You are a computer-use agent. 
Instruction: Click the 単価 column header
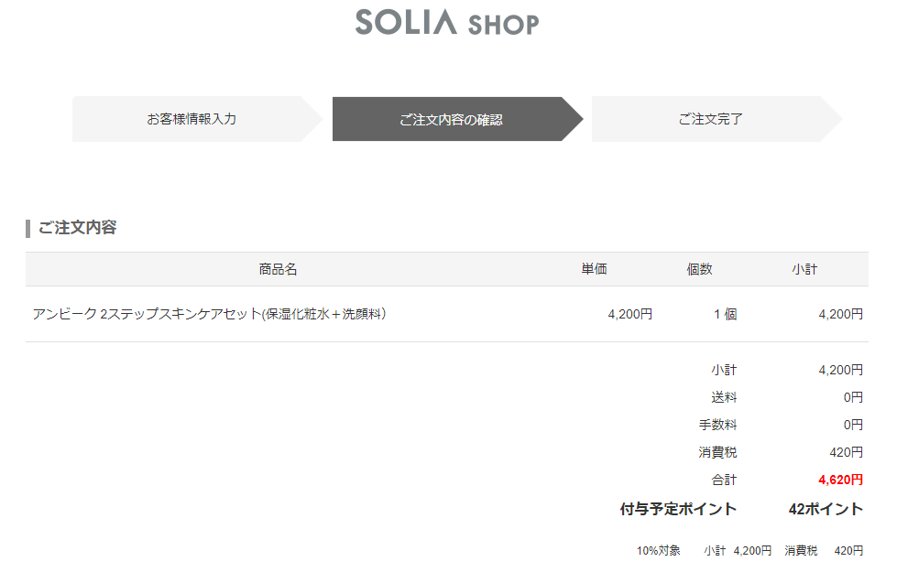click(594, 269)
